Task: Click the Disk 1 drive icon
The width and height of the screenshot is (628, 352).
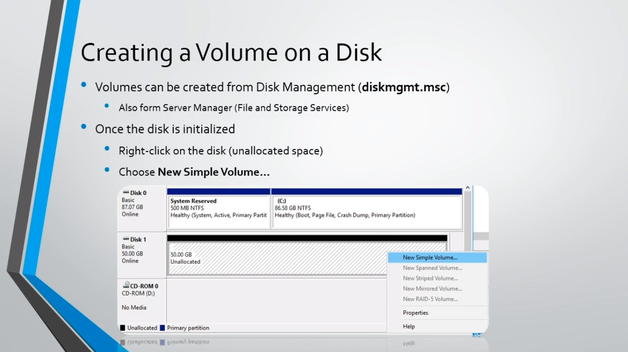Action: tap(126, 239)
